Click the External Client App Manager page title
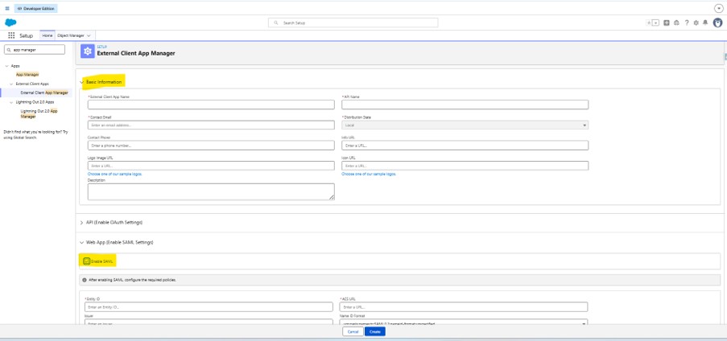This screenshot has height=341, width=727. pyautogui.click(x=136, y=53)
